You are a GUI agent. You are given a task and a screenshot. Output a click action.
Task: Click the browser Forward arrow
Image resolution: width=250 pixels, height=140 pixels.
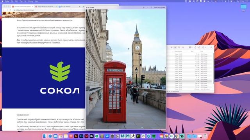pos(7,10)
